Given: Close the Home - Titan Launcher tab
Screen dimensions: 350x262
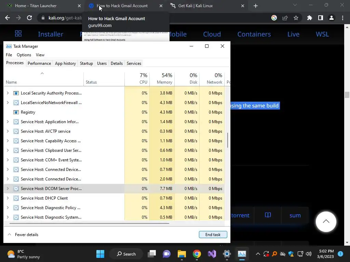Looking at the screenshot, I should [79, 6].
